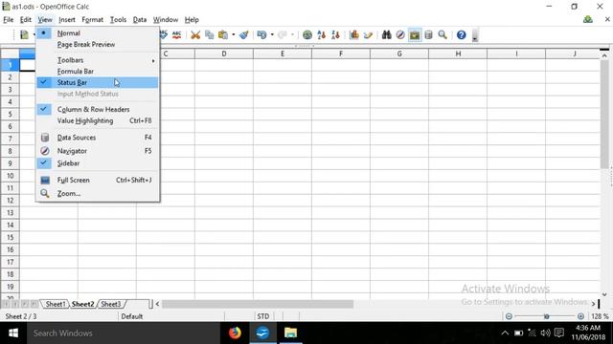Open the Paste dropdown arrow
613x344 pixels.
coord(233,35)
